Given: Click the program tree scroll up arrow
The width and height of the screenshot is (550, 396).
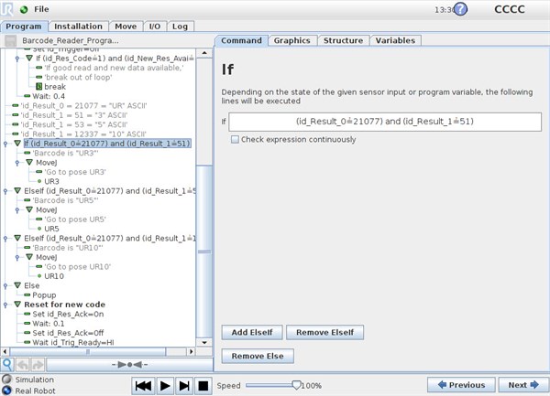Looking at the screenshot, I should [x=204, y=53].
